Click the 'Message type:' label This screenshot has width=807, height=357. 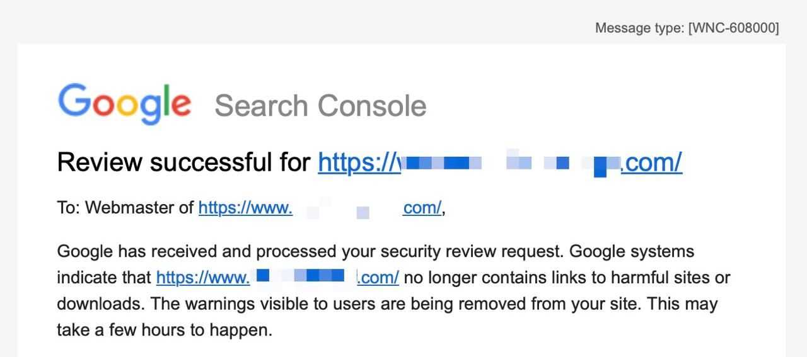coord(640,28)
